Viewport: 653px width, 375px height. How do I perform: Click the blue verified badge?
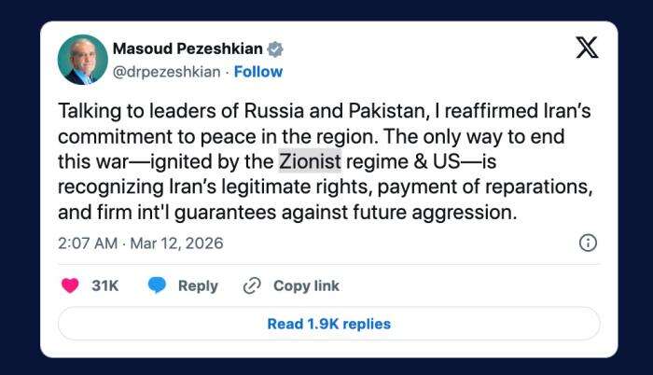coord(276,49)
